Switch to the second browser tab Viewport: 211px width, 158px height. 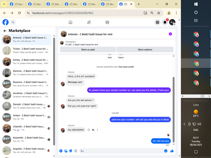pyautogui.click(x=35, y=4)
